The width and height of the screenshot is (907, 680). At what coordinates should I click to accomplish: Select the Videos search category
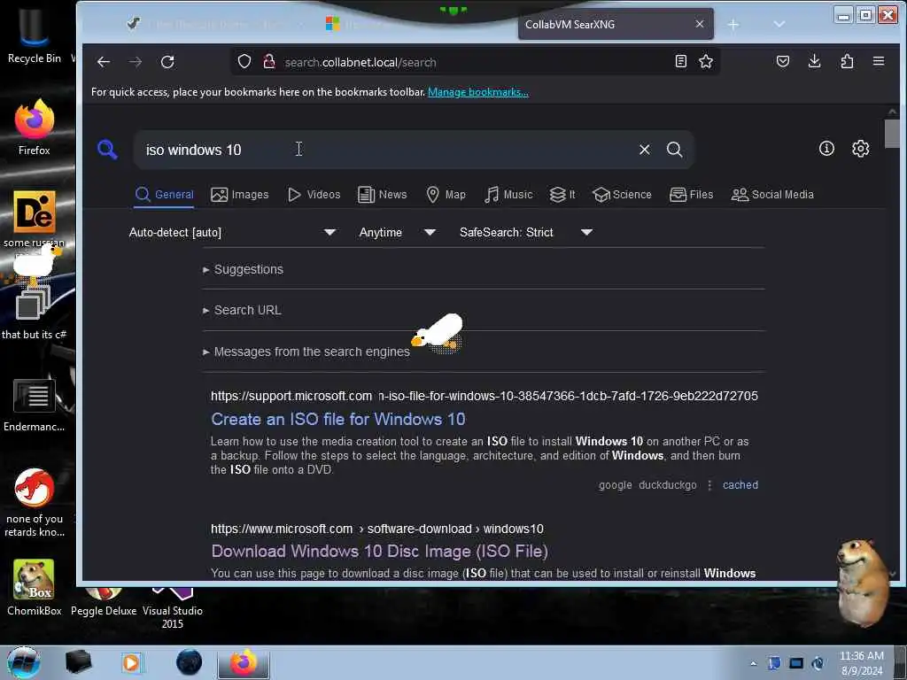(x=314, y=195)
